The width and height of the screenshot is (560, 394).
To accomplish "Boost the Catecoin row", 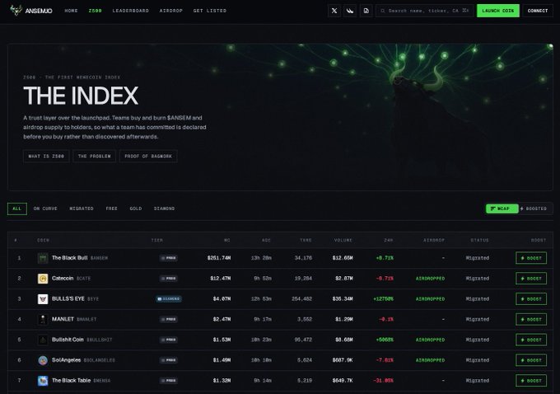I will pos(531,278).
